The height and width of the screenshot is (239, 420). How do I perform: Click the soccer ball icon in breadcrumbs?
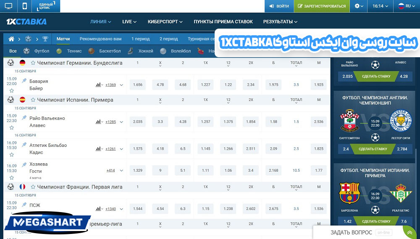[29, 39]
